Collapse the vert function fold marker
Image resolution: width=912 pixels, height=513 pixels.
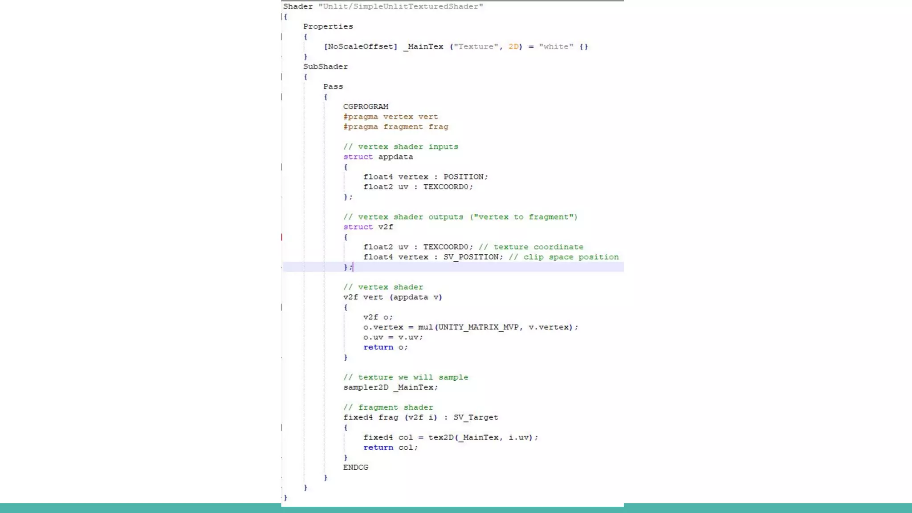(x=282, y=307)
